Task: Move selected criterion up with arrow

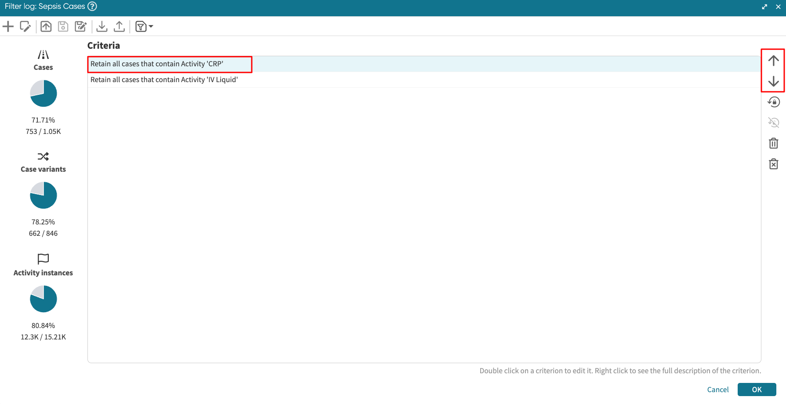Action: (773, 61)
